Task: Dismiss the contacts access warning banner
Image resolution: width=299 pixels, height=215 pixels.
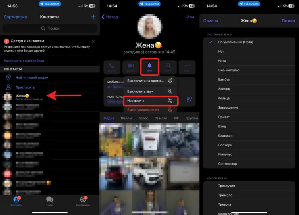Action: click(93, 41)
